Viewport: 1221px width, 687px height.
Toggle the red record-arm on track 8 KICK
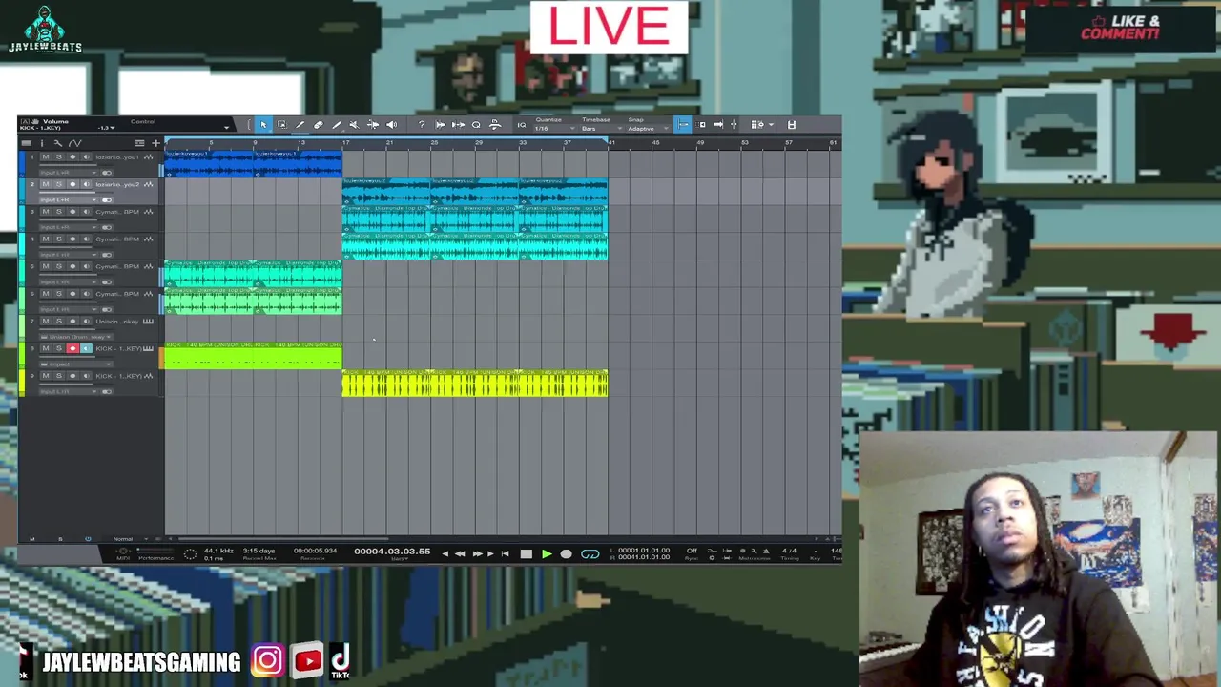pyautogui.click(x=72, y=349)
